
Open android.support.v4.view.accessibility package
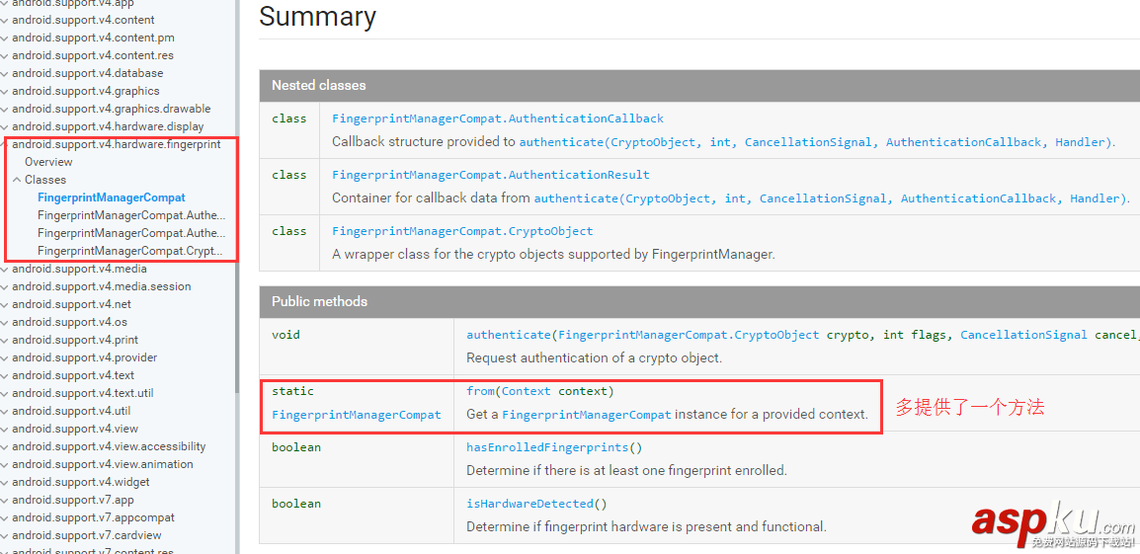coord(109,446)
